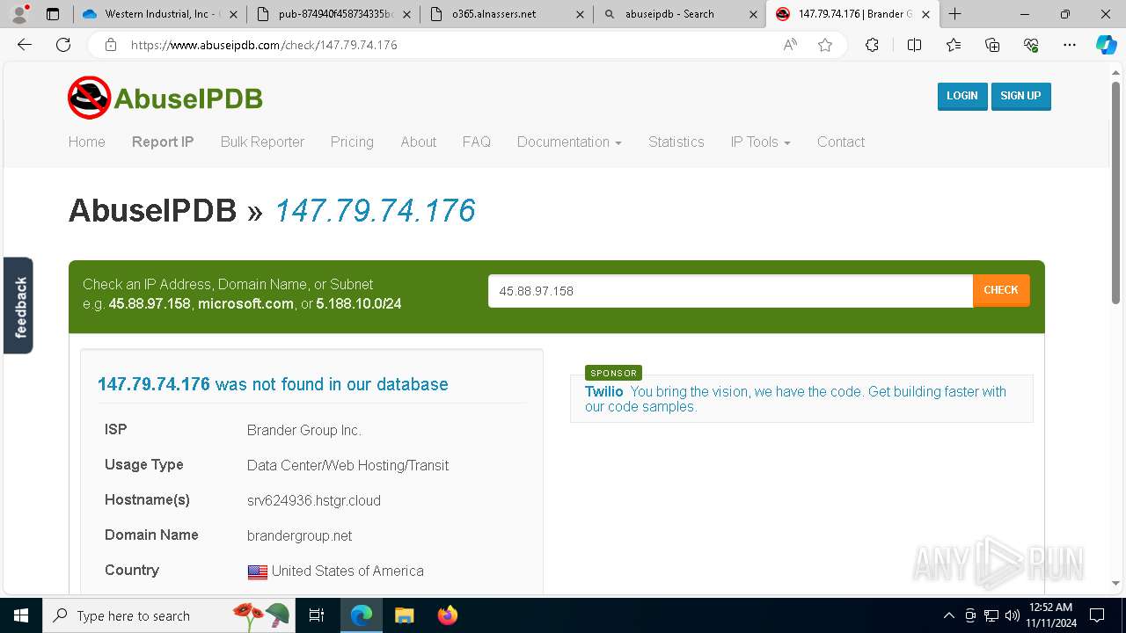This screenshot has width=1126, height=633.
Task: Open Microsoft Edge taskbar icon
Action: pyautogui.click(x=362, y=615)
